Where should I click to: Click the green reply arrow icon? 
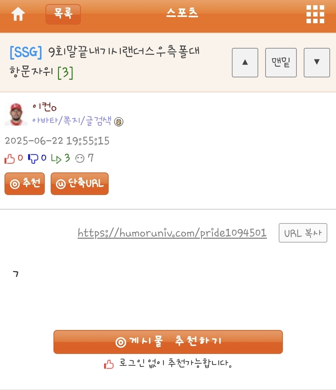(56, 159)
